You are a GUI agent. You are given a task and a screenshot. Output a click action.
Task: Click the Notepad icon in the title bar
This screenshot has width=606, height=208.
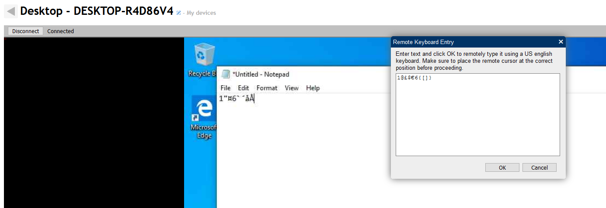[x=226, y=74]
